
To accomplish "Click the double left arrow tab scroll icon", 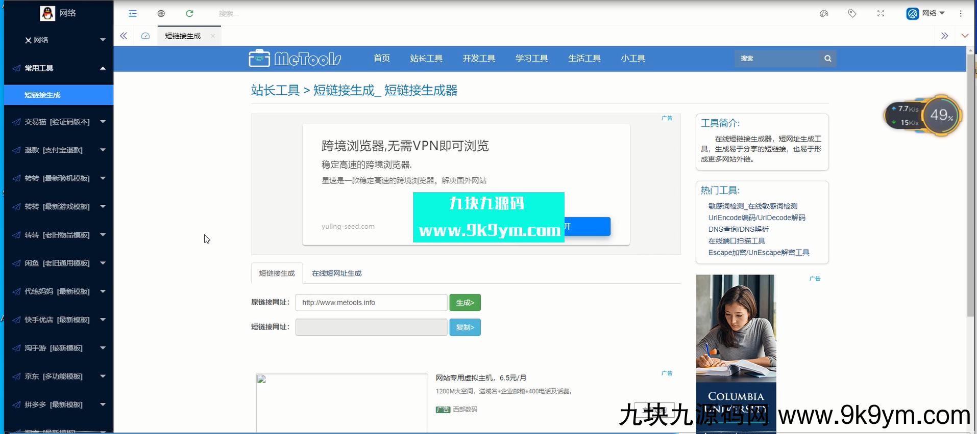I will tap(124, 36).
